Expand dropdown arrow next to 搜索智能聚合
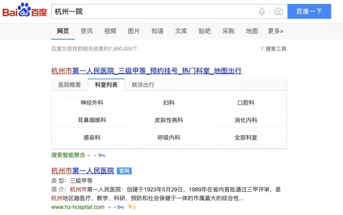The image size is (343, 215). click(89, 155)
